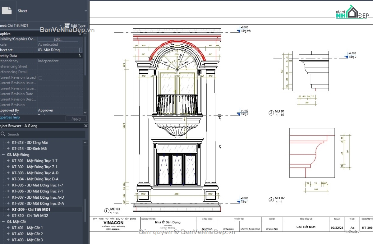Click the VINACON company name in title block

click(113, 223)
